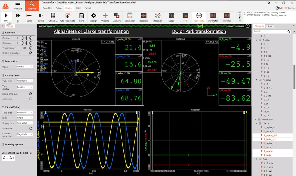Toggle cursor lock 1
The image size is (296, 176).
[5, 158]
